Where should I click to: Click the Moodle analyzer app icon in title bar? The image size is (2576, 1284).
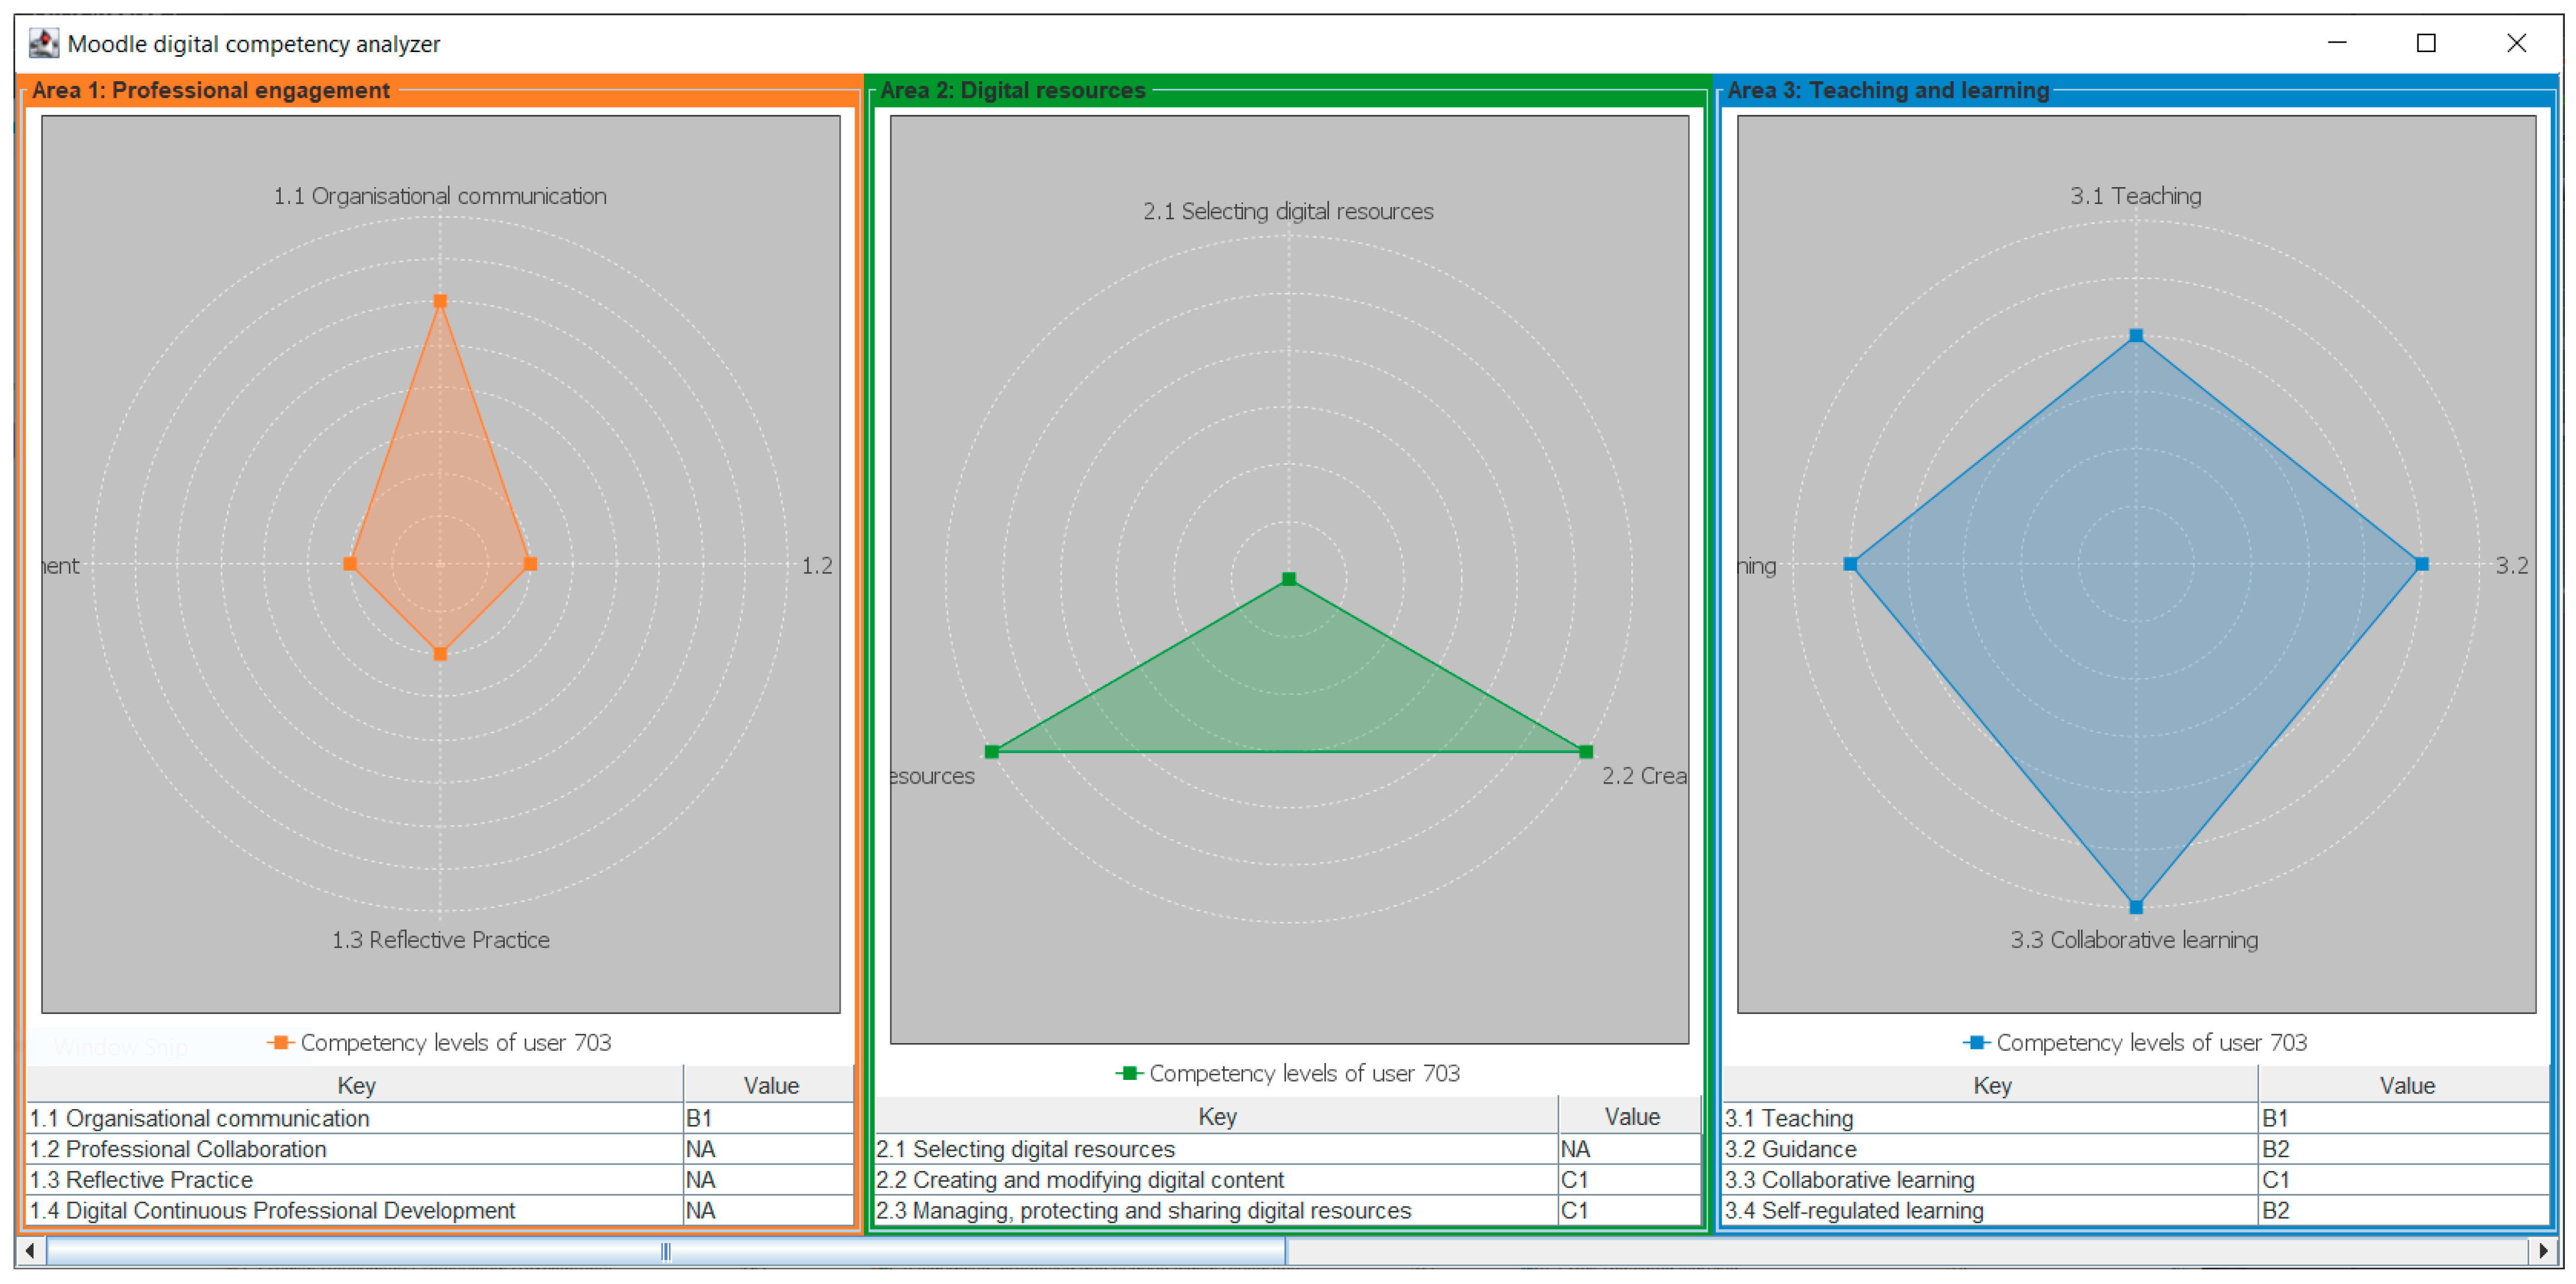point(43,43)
